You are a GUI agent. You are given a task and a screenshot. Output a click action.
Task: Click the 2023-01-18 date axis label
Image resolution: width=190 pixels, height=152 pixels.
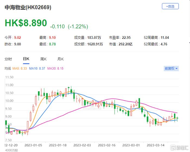tap(58, 145)
